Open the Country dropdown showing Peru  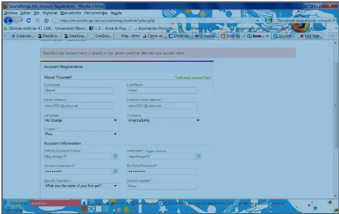point(81,134)
